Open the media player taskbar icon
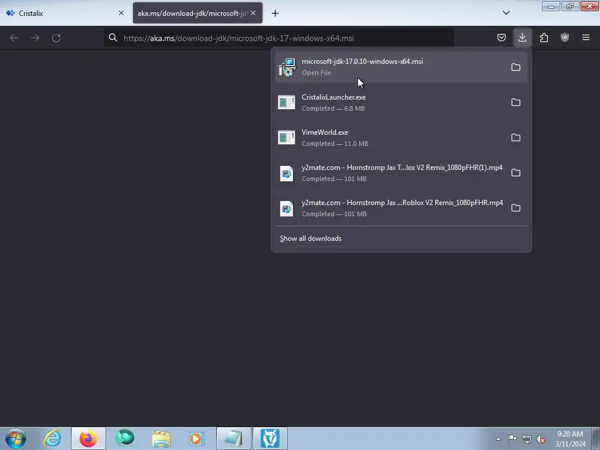600x450 pixels. pyautogui.click(x=197, y=438)
